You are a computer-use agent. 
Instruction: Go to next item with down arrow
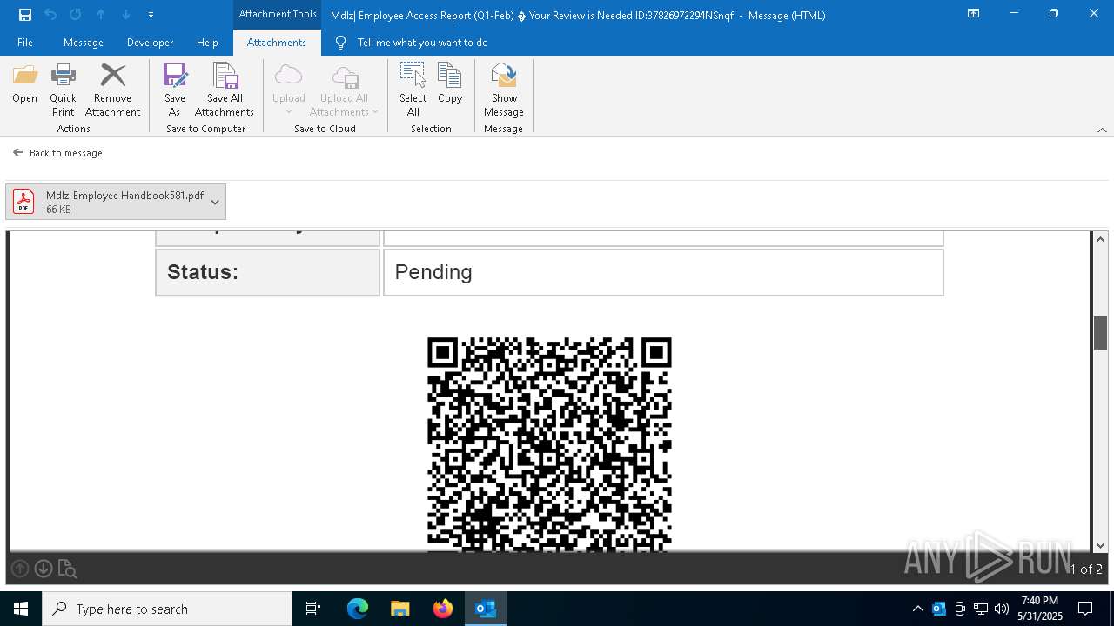coord(126,15)
